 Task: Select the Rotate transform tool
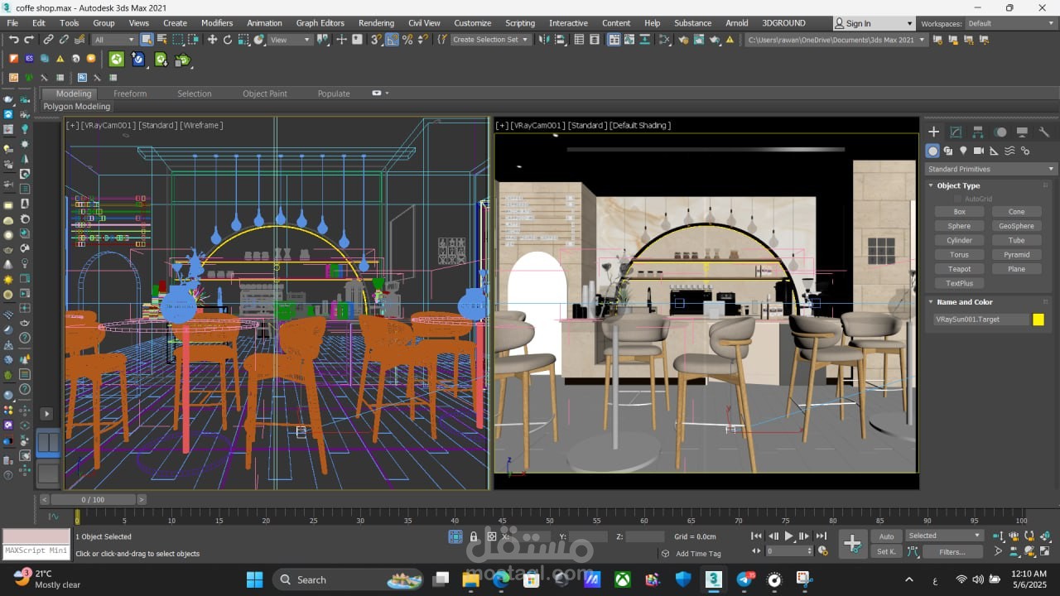[x=228, y=40]
